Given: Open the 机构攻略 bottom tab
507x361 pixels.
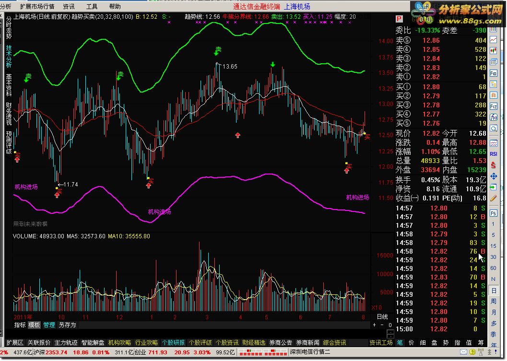Looking at the screenshot, I should coord(119,343).
